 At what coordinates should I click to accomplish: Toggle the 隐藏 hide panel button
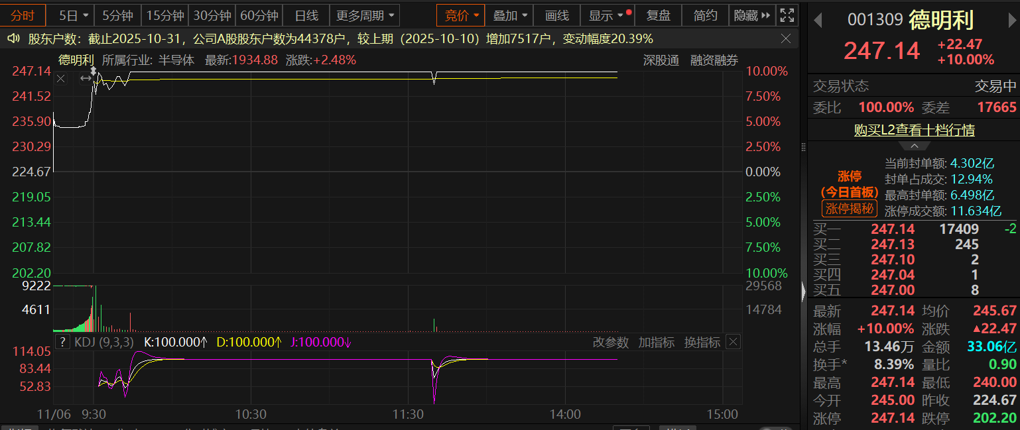tap(751, 15)
